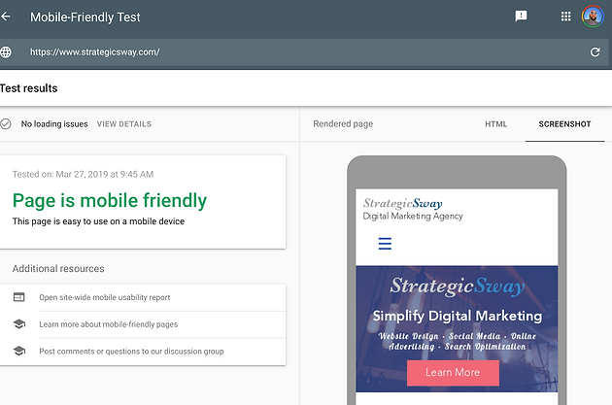Open the hamburger menu in rendered page

click(x=385, y=244)
